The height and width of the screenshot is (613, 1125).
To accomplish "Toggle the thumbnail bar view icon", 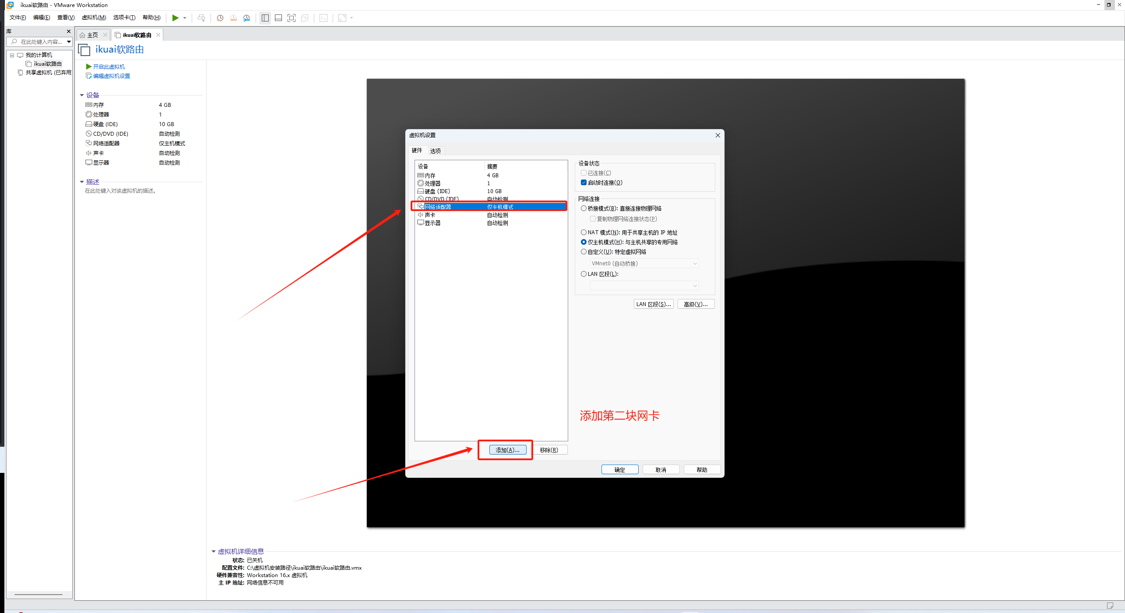I will [278, 18].
